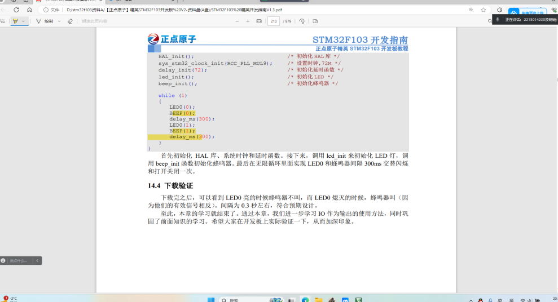
Task: Expand the Draw tool options arrow
Action: (59, 21)
